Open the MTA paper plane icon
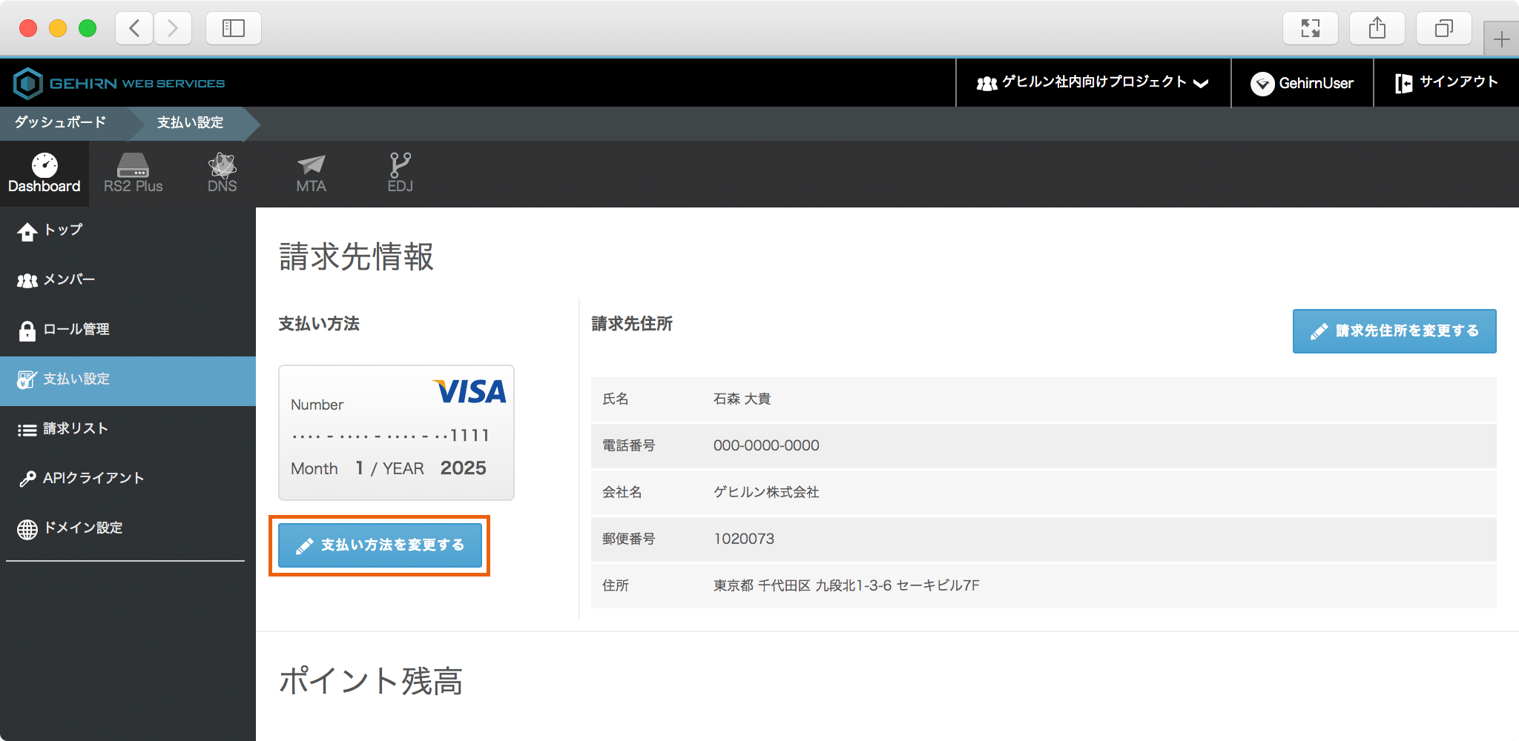The height and width of the screenshot is (741, 1519). point(311,173)
